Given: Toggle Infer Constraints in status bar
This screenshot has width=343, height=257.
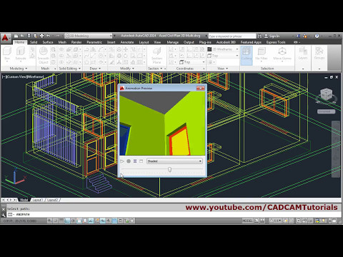Looking at the screenshot, I should click(x=49, y=221).
